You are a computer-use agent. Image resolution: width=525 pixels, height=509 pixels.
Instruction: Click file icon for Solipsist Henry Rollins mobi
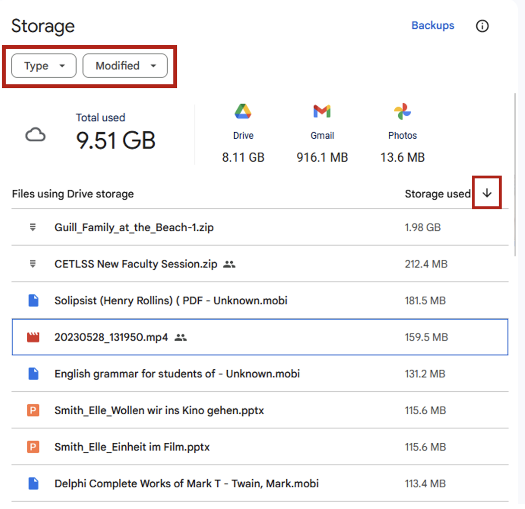click(x=33, y=300)
